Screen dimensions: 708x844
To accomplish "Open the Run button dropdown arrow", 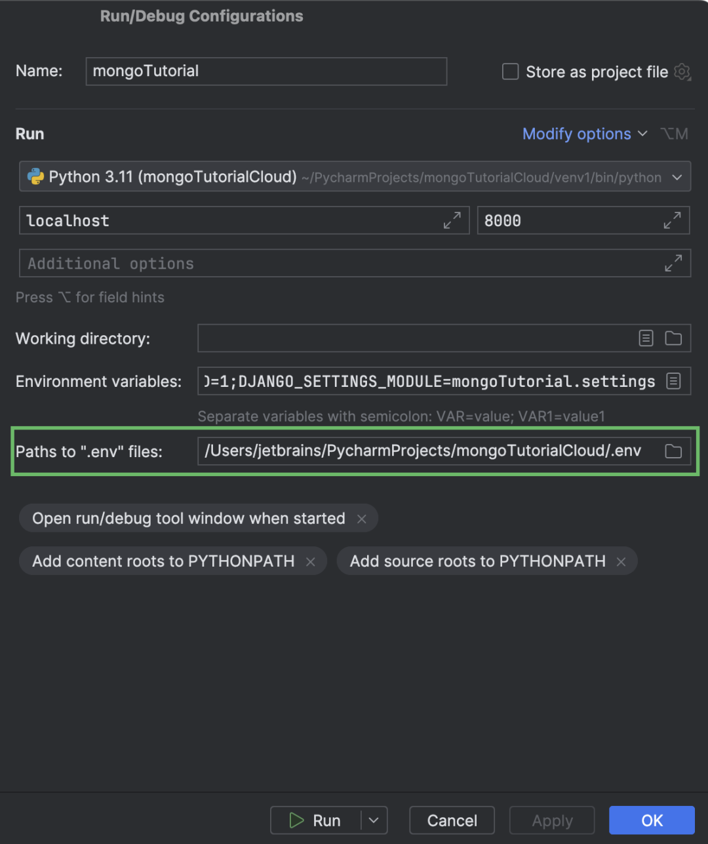I will click(374, 820).
